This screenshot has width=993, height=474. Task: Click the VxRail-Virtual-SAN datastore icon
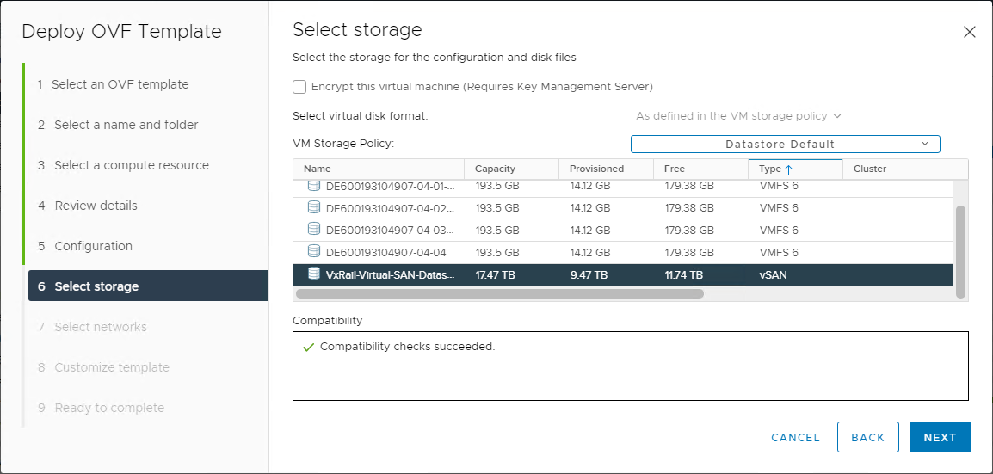click(x=313, y=274)
